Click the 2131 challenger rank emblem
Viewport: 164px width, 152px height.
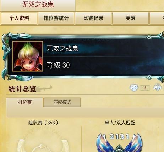(119, 142)
